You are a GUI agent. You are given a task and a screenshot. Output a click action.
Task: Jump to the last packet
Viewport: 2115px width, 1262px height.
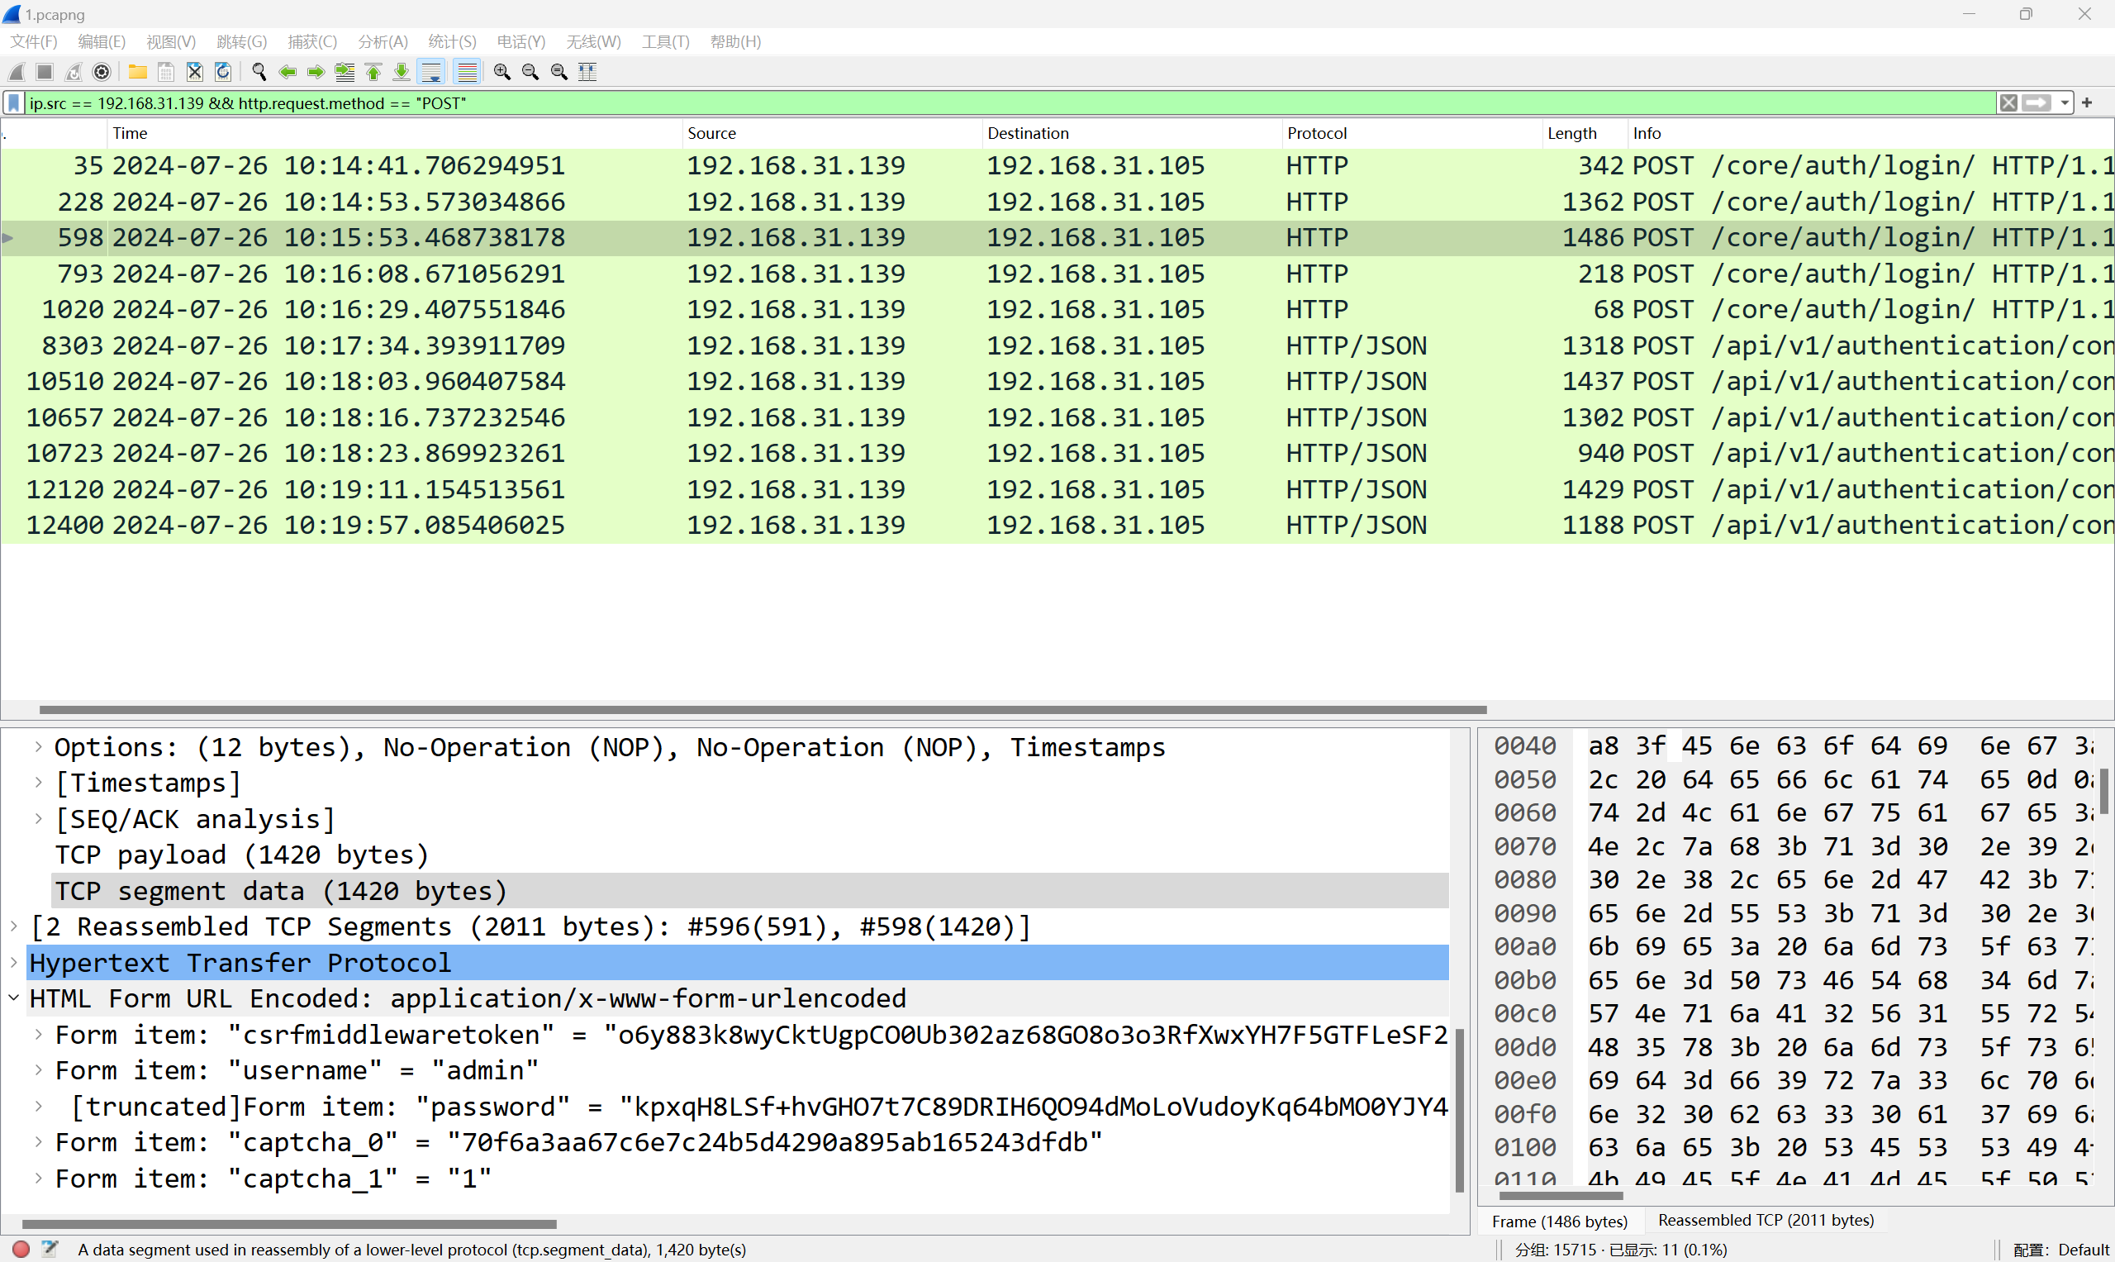(x=402, y=72)
